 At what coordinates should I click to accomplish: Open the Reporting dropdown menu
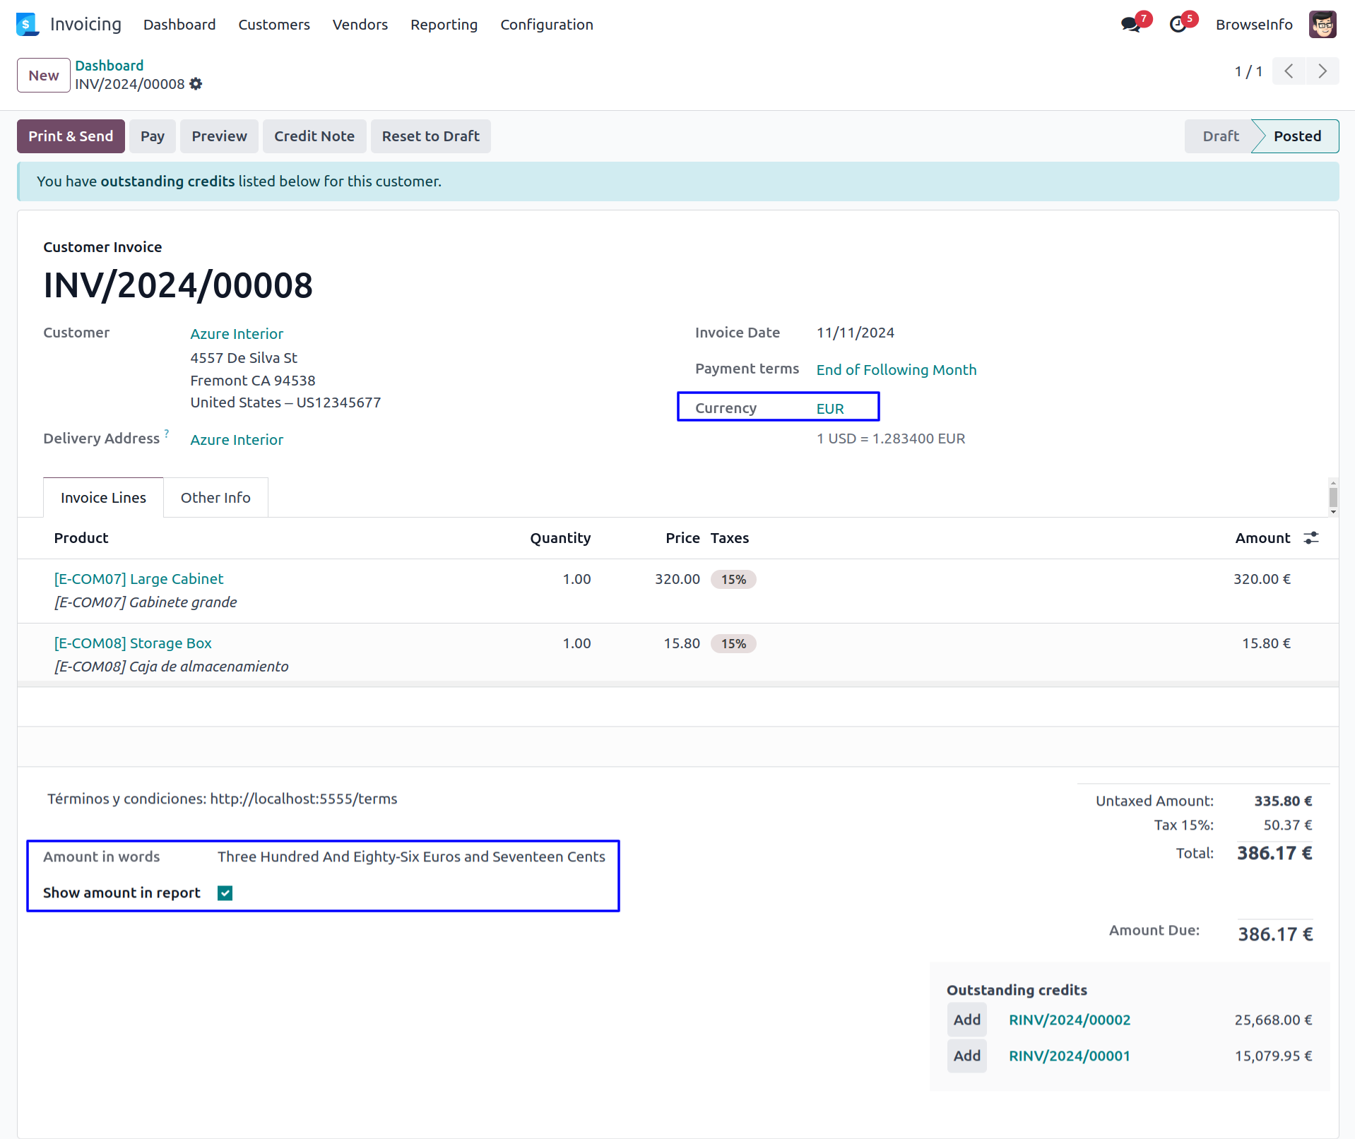tap(444, 25)
